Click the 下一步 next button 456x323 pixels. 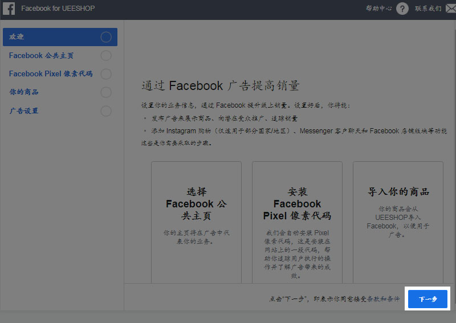[x=427, y=299]
